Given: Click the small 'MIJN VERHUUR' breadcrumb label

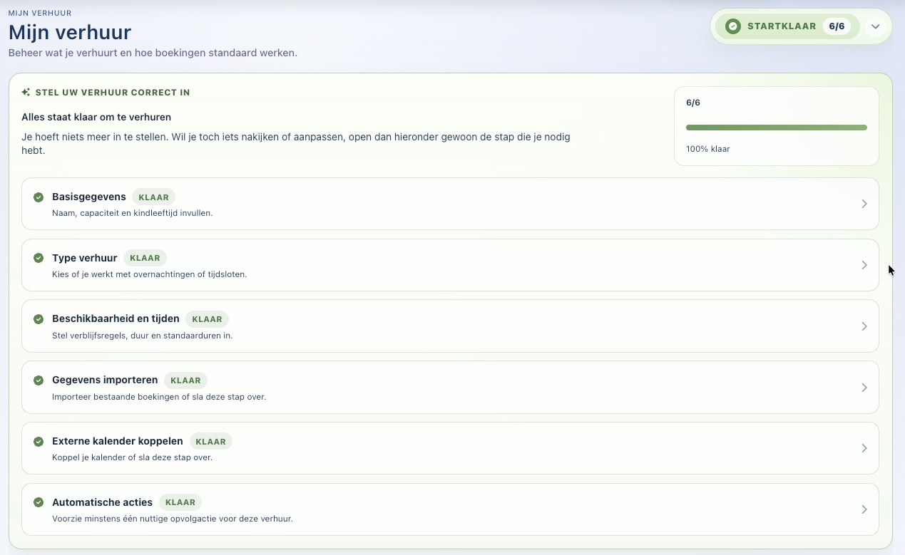Looking at the screenshot, I should 40,13.
